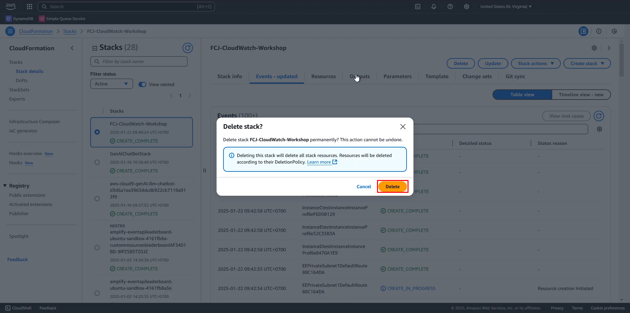
Task: Follow the CloudFormation breadcrumb link
Action: (x=36, y=31)
